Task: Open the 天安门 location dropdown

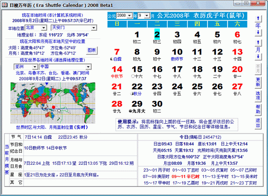Action: [x=94, y=28]
